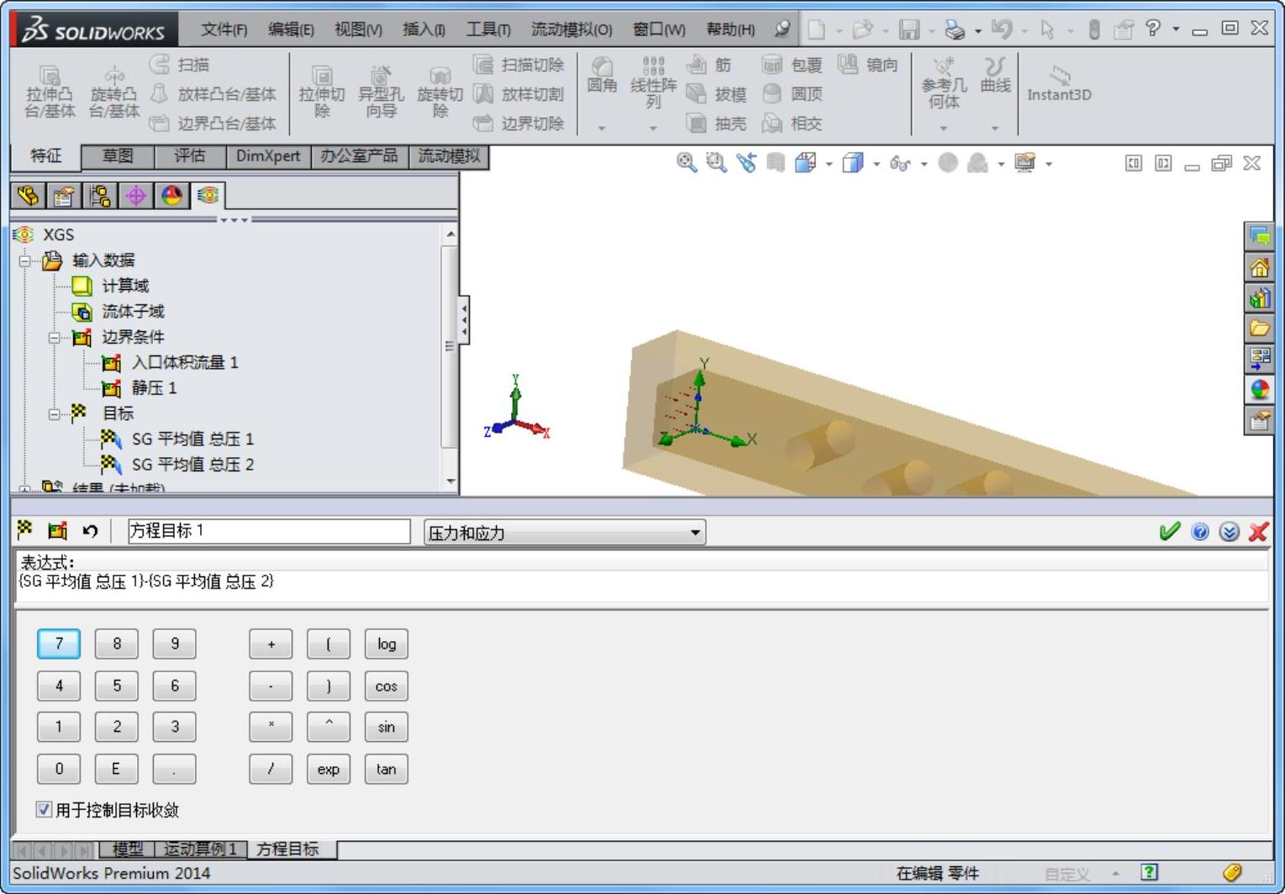This screenshot has height=894, width=1285.
Task: Collapse the 目标 tree node
Action: tap(55, 413)
